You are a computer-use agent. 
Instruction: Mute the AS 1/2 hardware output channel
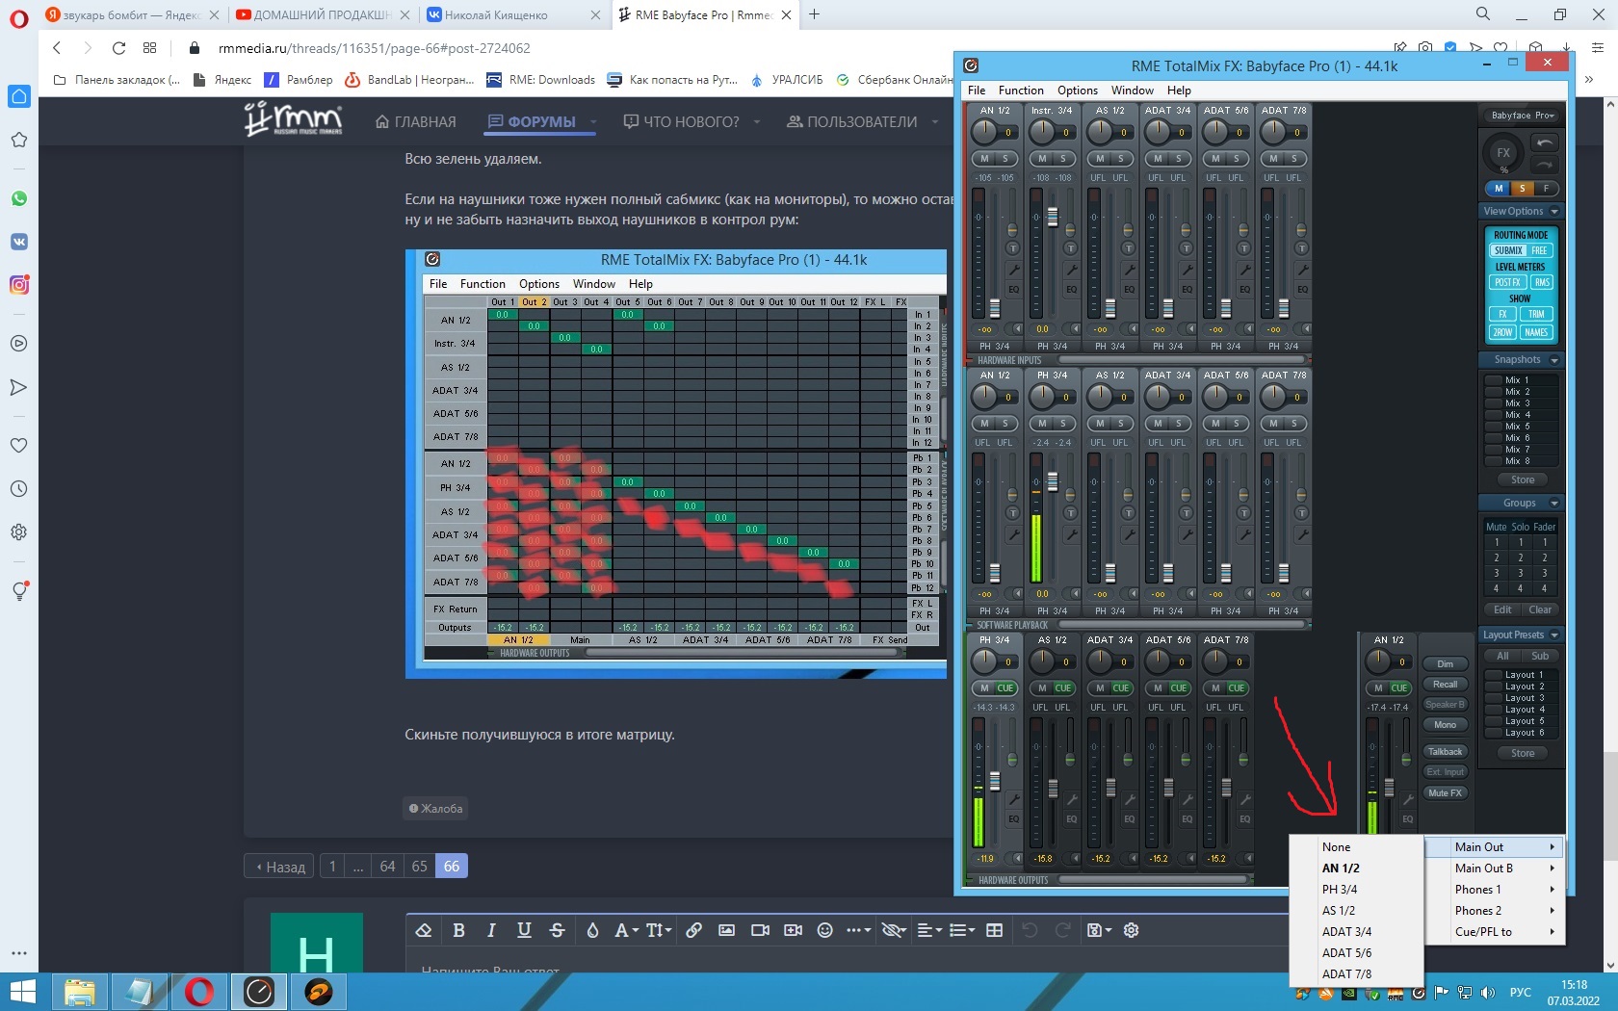pyautogui.click(x=1042, y=688)
